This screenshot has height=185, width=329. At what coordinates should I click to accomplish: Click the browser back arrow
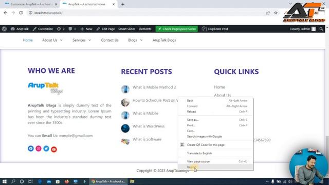(x=6, y=13)
